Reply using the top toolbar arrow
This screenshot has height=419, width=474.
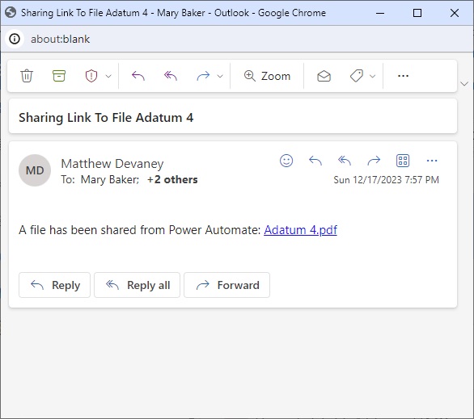coord(138,76)
